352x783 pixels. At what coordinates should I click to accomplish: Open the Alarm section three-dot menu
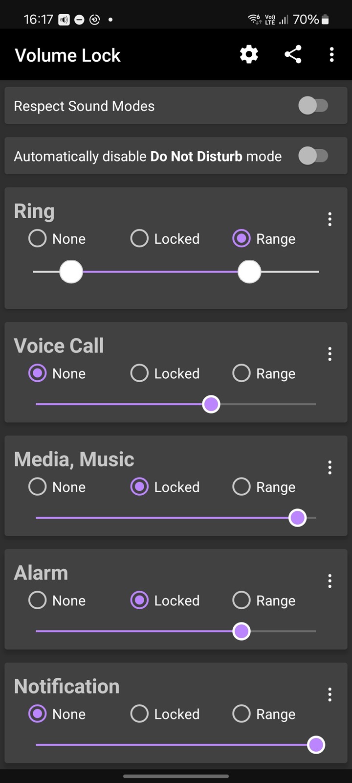(330, 581)
